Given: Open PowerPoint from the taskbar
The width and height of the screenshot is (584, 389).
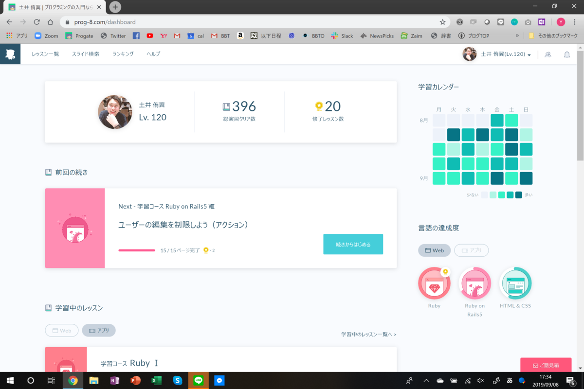Looking at the screenshot, I should 135,381.
